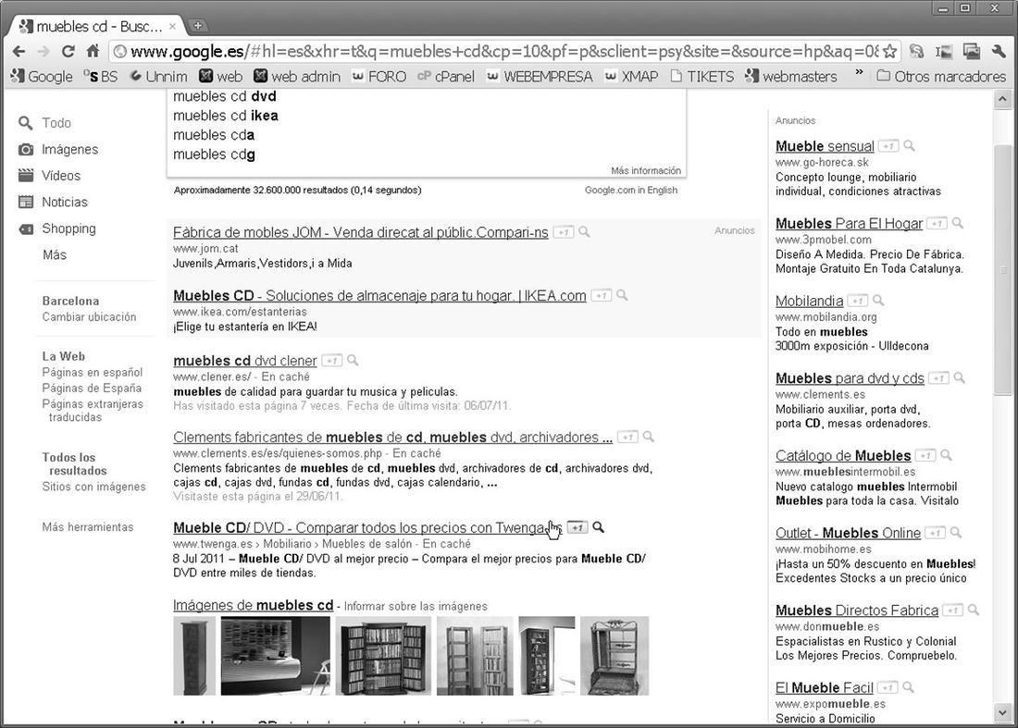Preview the Twenga result with magnifier icon
Image resolution: width=1018 pixels, height=728 pixels.
click(598, 527)
